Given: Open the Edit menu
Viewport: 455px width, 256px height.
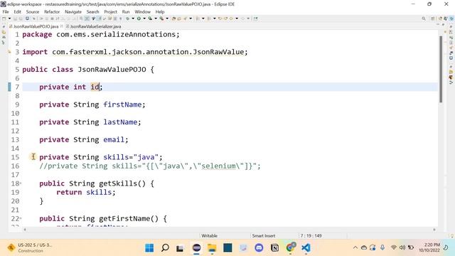Looking at the screenshot, I should tap(17, 11).
